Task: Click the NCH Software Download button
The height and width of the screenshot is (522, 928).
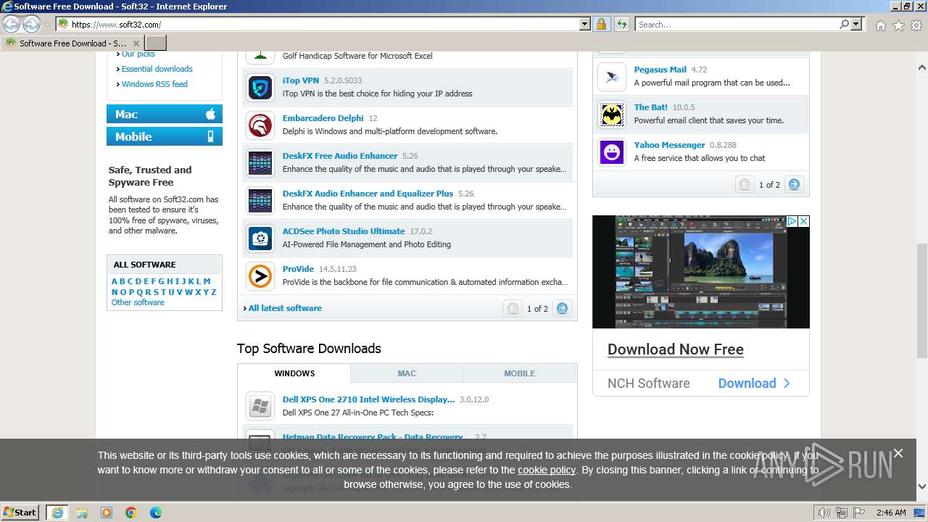Action: pos(754,384)
